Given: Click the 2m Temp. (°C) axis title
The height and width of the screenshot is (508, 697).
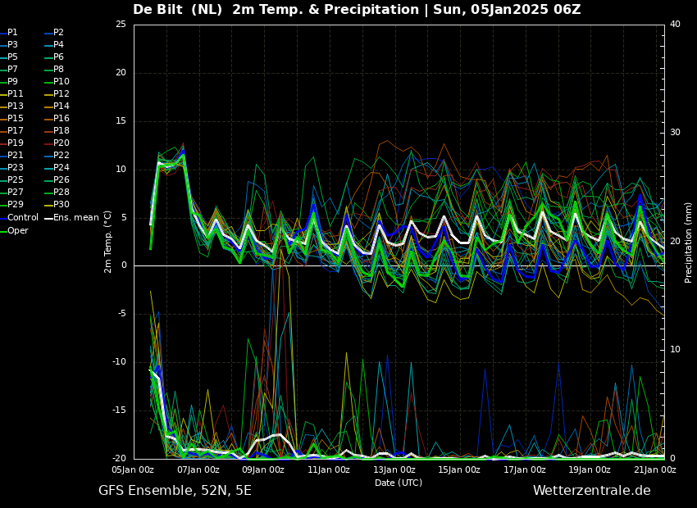Looking at the screenshot, I should tap(108, 242).
